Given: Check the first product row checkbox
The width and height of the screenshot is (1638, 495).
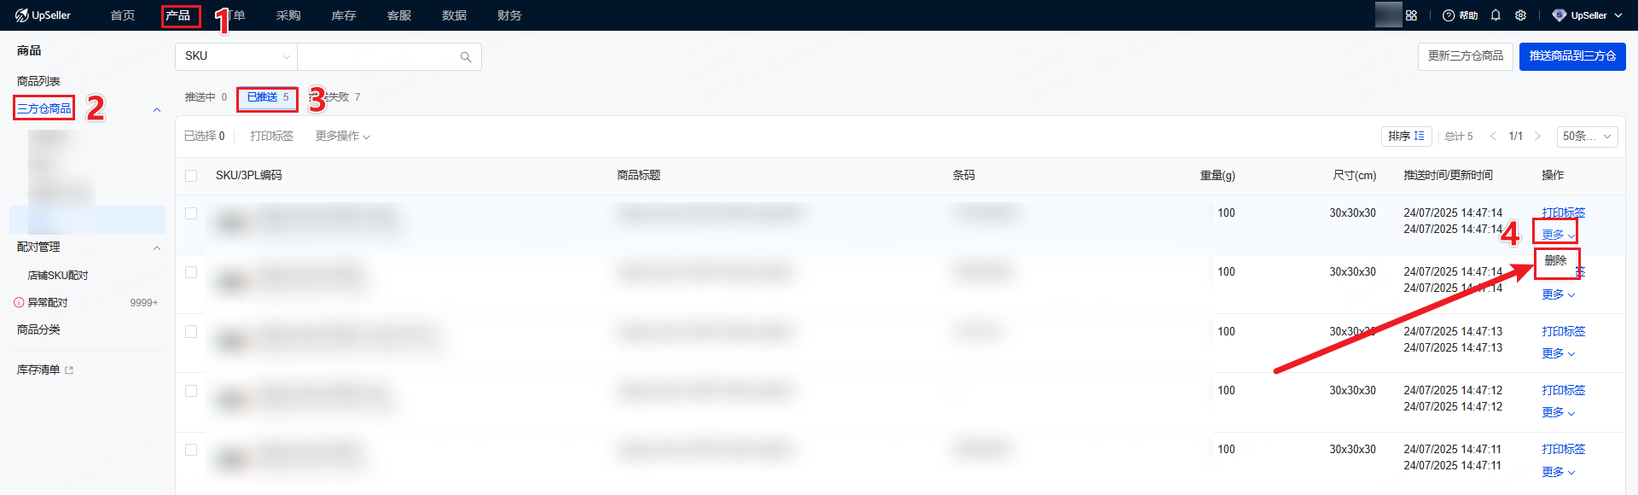Looking at the screenshot, I should pyautogui.click(x=191, y=213).
